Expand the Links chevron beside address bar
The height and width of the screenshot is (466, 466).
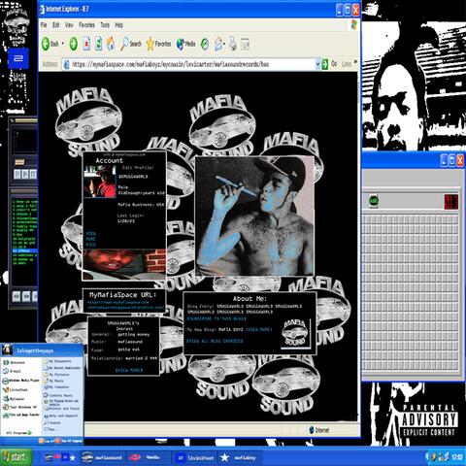355,62
